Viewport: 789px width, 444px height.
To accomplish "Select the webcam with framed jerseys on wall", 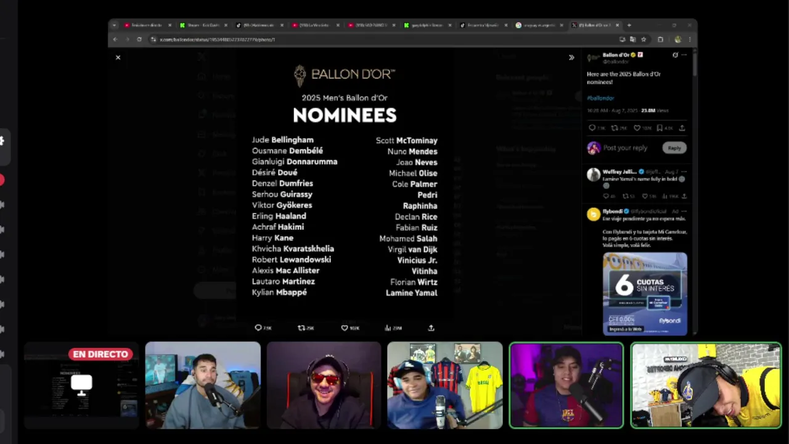I will point(445,385).
